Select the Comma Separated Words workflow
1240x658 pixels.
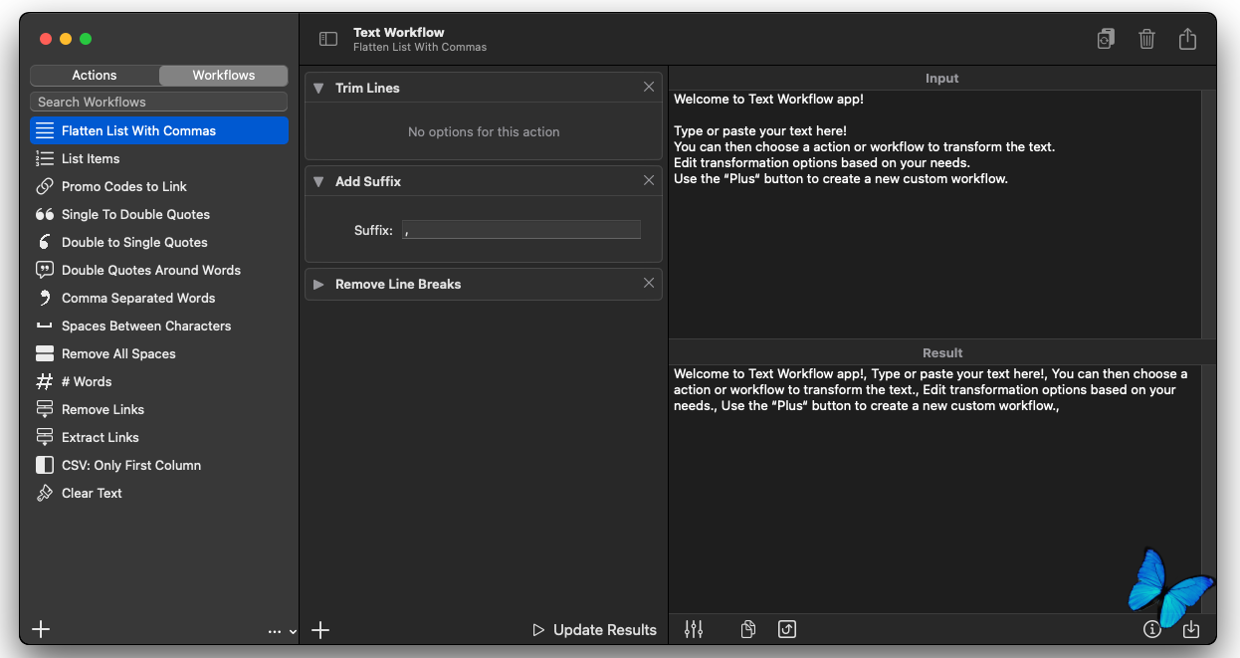coord(159,298)
